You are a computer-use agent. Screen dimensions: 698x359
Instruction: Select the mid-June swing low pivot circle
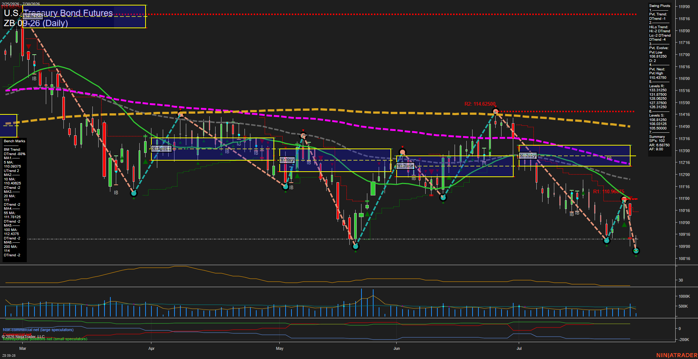[443, 198]
